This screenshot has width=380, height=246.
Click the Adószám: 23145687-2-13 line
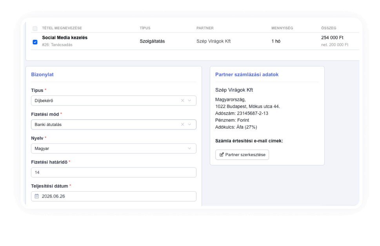click(242, 113)
